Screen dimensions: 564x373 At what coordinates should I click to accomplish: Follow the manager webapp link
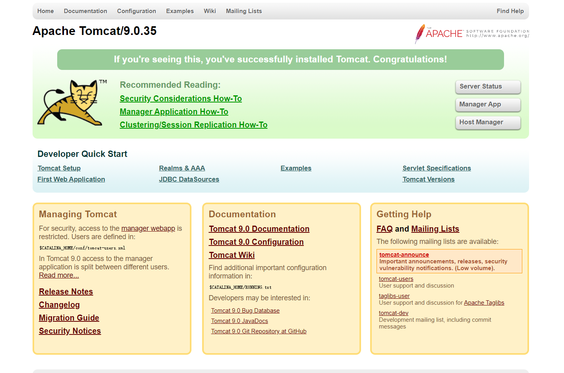(148, 228)
